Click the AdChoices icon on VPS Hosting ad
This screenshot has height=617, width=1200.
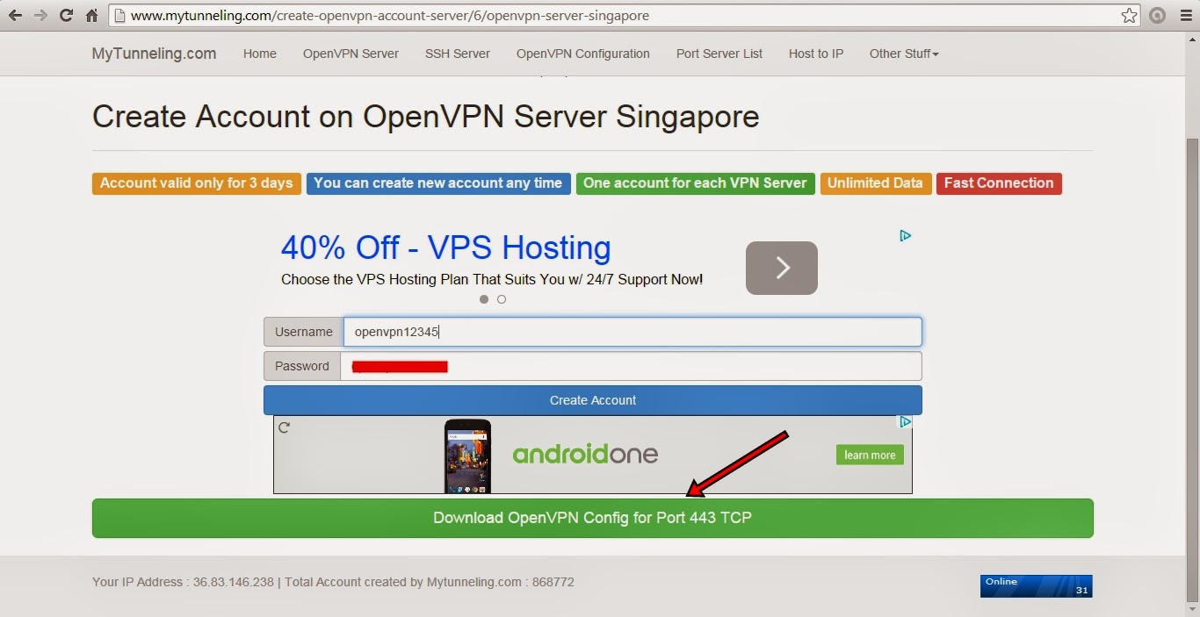905,235
